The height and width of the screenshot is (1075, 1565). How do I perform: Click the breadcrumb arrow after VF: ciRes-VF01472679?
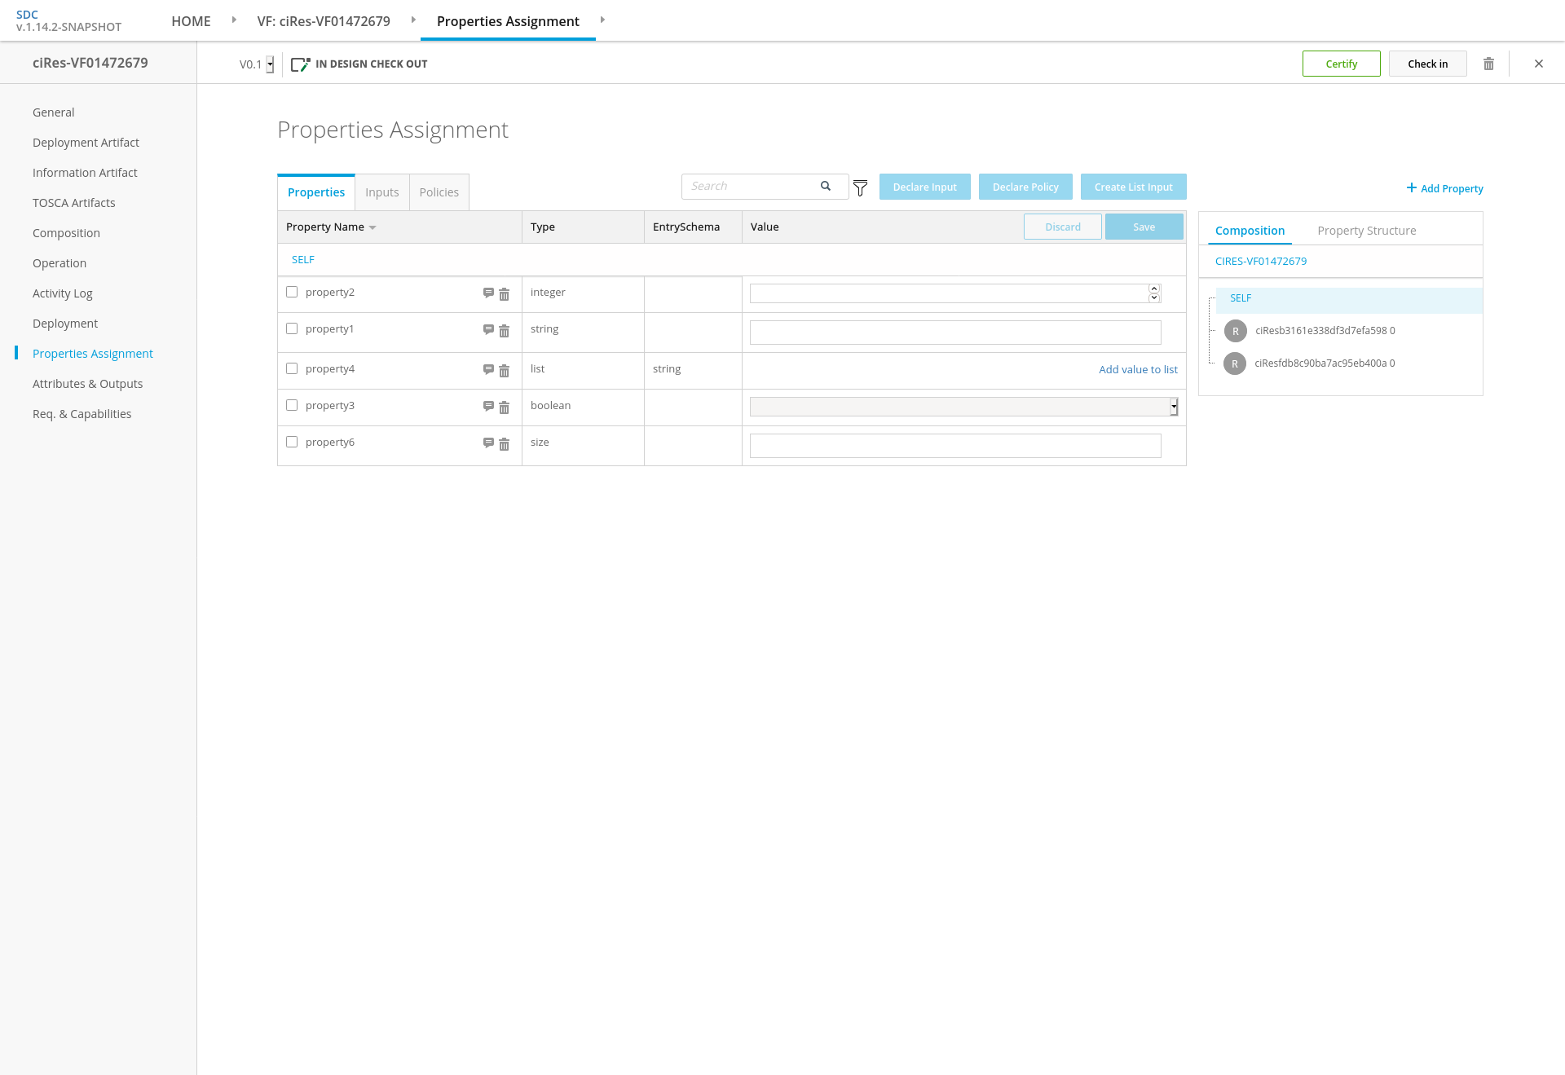click(x=413, y=20)
